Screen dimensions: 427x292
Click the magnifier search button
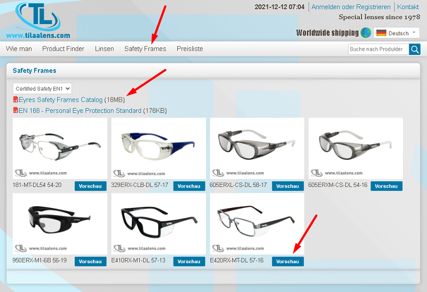pos(415,49)
